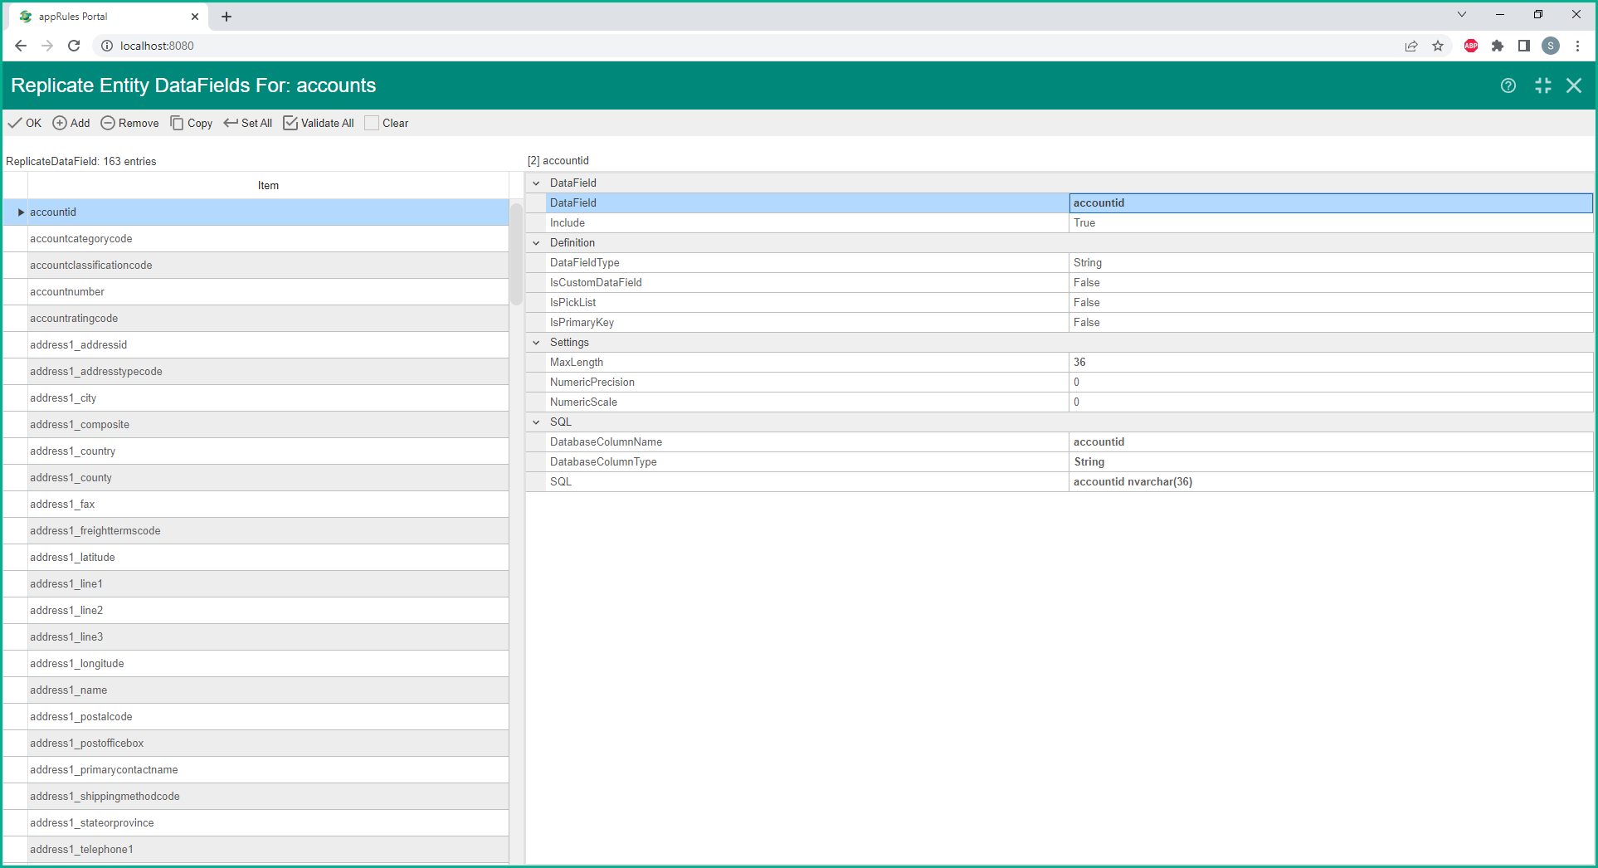Click the DatabaseColumnName value accountid

click(x=1331, y=441)
